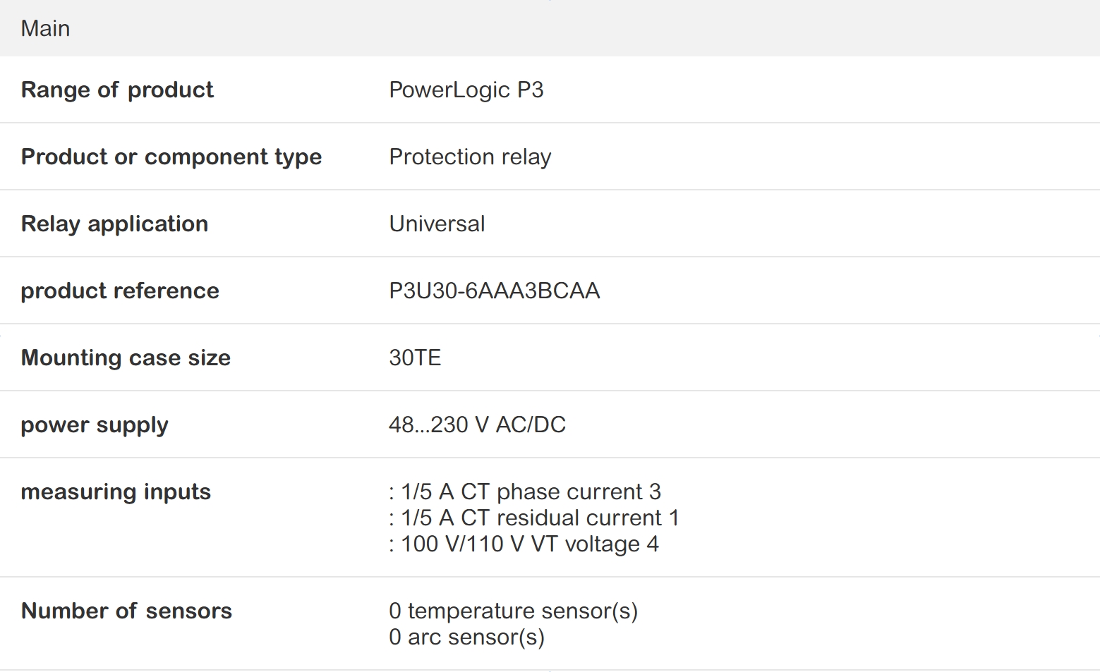Click the P3U30-6AAA3BCAA reference number
This screenshot has height=672, width=1100.
pos(494,291)
